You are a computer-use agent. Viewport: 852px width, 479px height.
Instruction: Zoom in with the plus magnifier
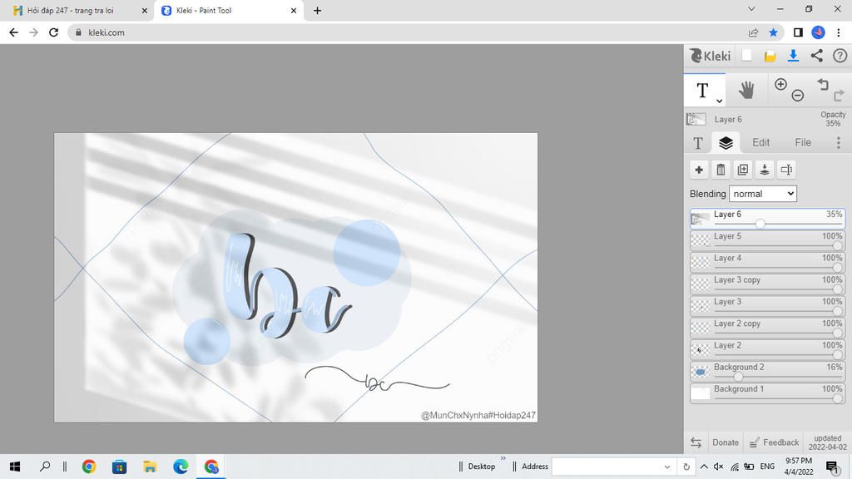[780, 84]
